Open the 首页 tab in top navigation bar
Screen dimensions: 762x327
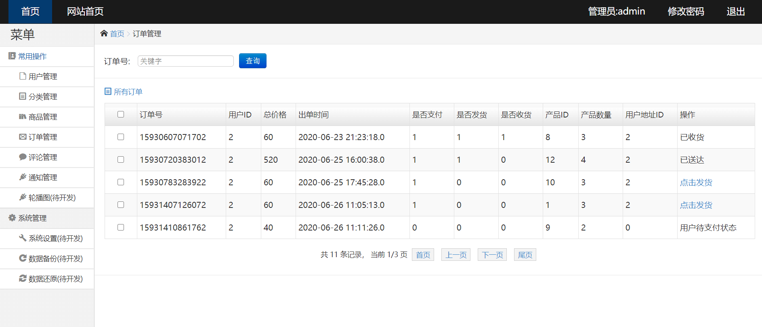pyautogui.click(x=30, y=12)
